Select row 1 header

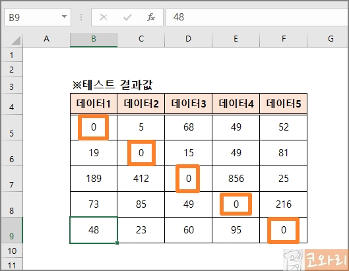[x=12, y=55]
